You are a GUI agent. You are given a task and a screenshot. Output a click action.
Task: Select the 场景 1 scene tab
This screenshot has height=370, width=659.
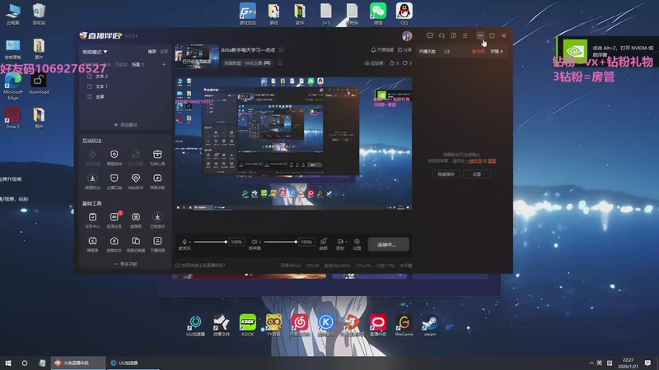coord(138,65)
